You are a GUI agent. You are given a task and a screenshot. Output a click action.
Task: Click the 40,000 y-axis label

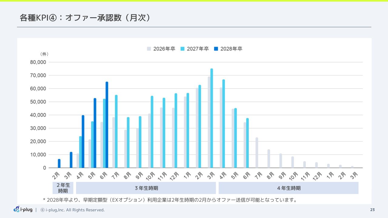coord(38,115)
